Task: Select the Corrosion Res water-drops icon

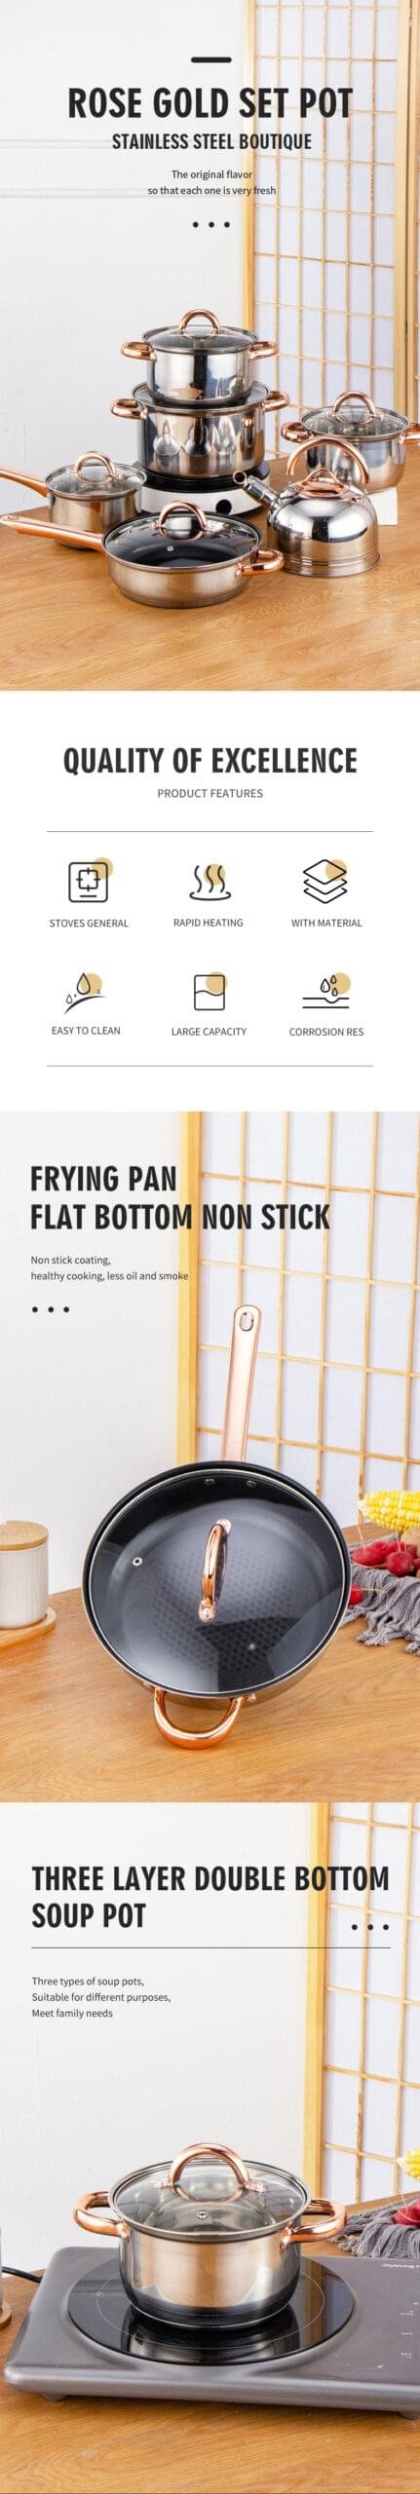Action: [x=326, y=992]
